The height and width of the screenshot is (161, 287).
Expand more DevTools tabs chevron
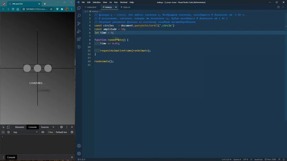[x=53, y=127]
